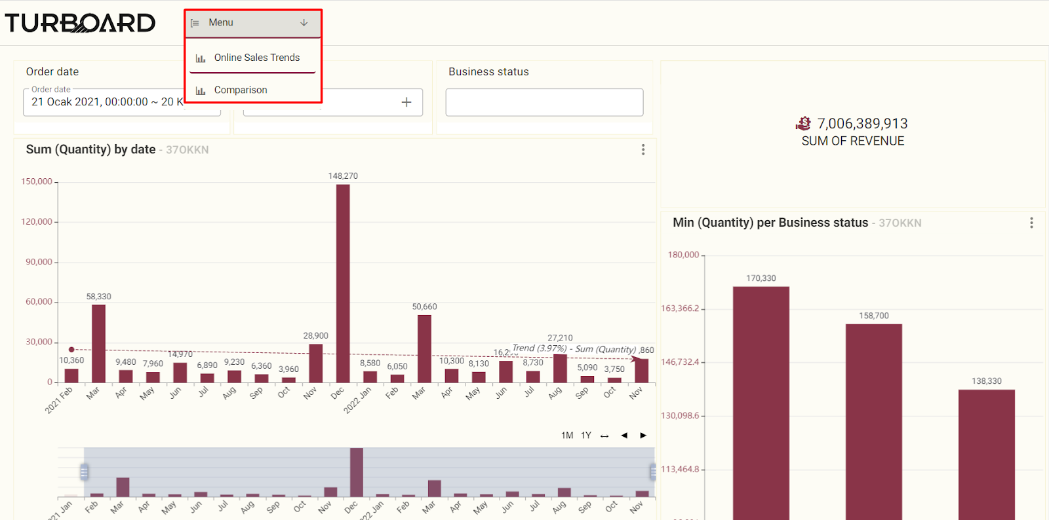
Task: Click 'Min (Quantity) per Business status' title
Action: [770, 223]
